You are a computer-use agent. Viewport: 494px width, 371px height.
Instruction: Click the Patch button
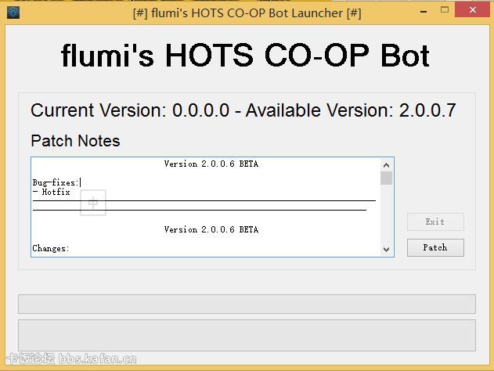click(435, 247)
